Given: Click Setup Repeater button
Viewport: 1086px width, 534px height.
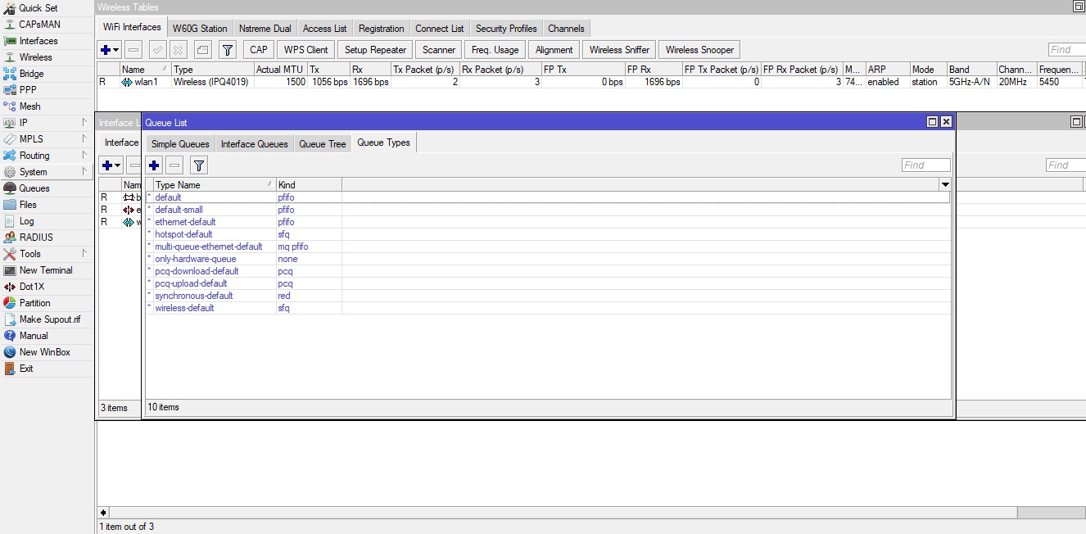Looking at the screenshot, I should pos(376,50).
